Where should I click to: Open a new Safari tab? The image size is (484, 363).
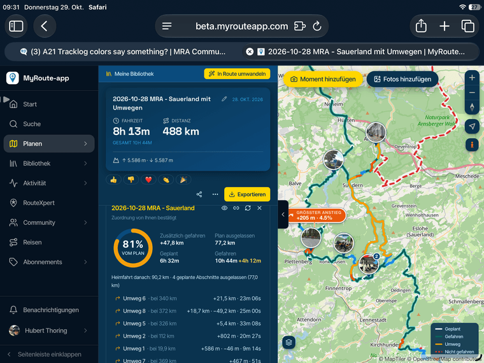(444, 26)
